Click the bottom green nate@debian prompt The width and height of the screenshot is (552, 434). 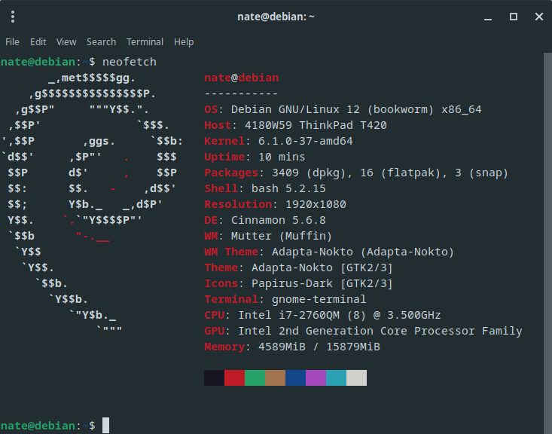point(38,426)
